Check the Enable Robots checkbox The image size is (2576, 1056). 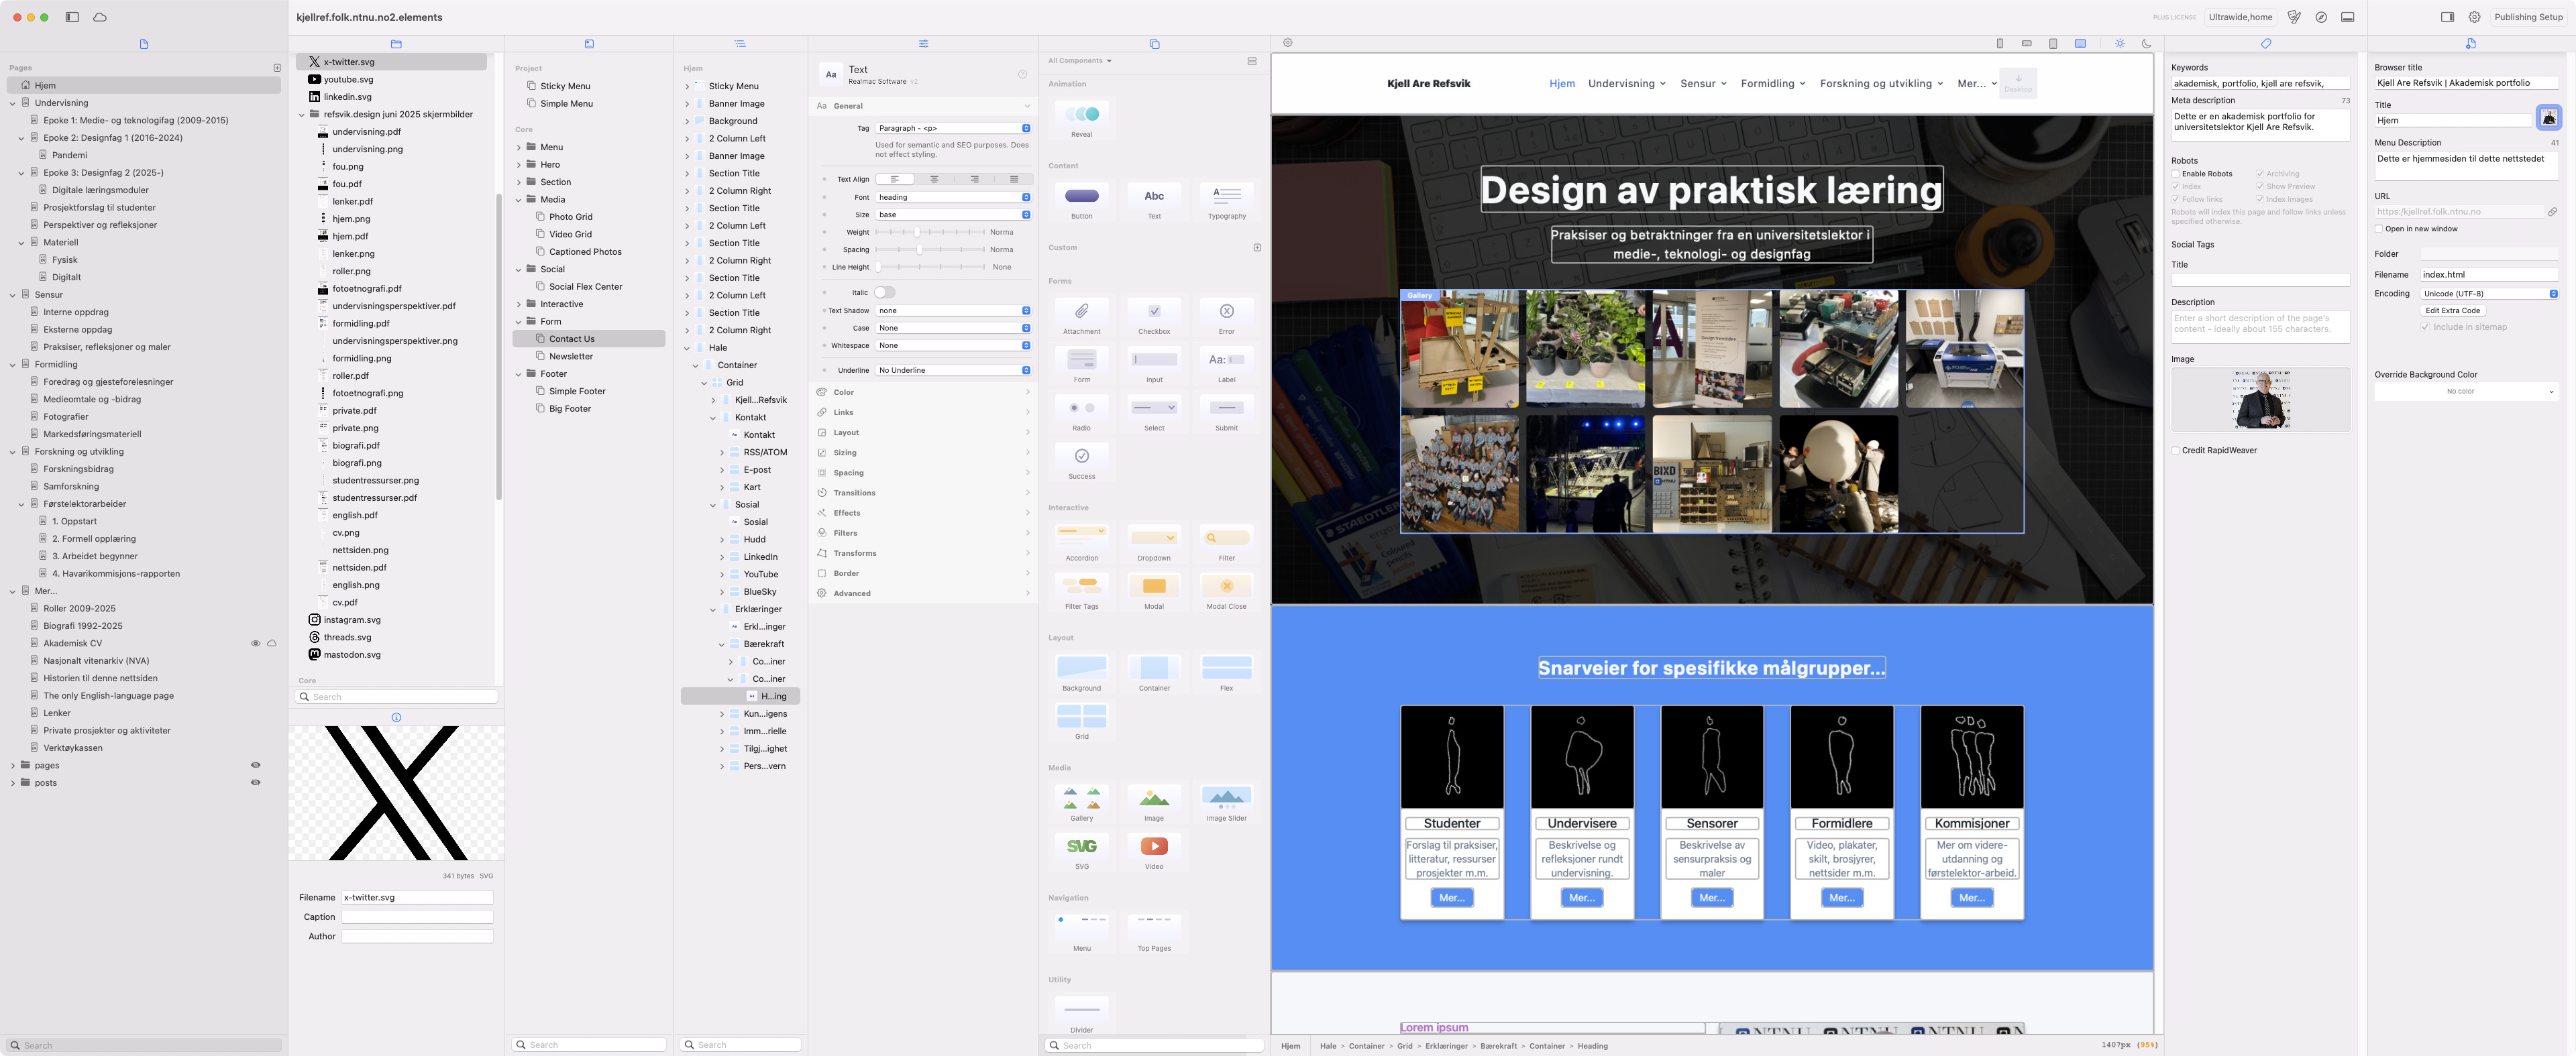pos(2176,174)
